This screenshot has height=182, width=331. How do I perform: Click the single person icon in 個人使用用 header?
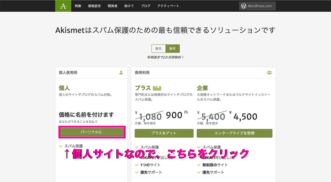click(121, 73)
